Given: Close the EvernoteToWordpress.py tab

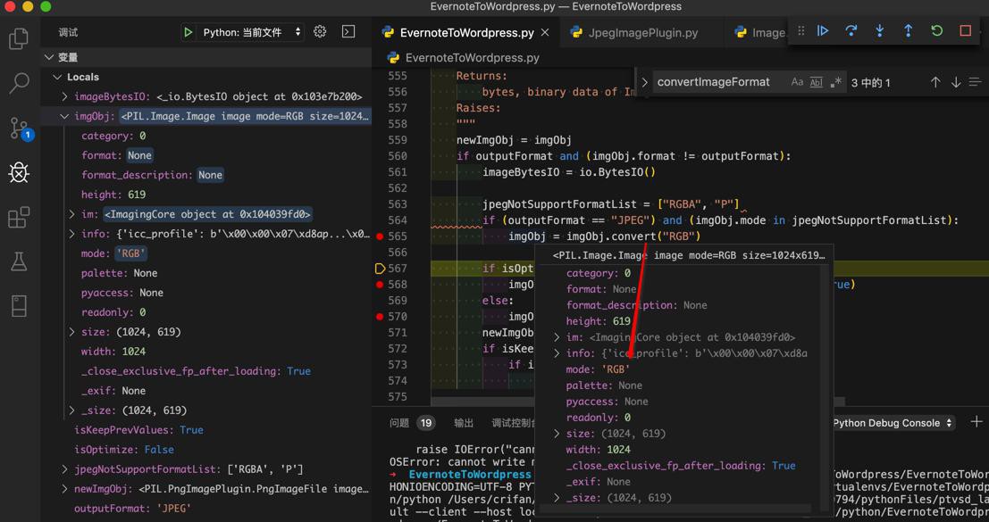Looking at the screenshot, I should (545, 32).
